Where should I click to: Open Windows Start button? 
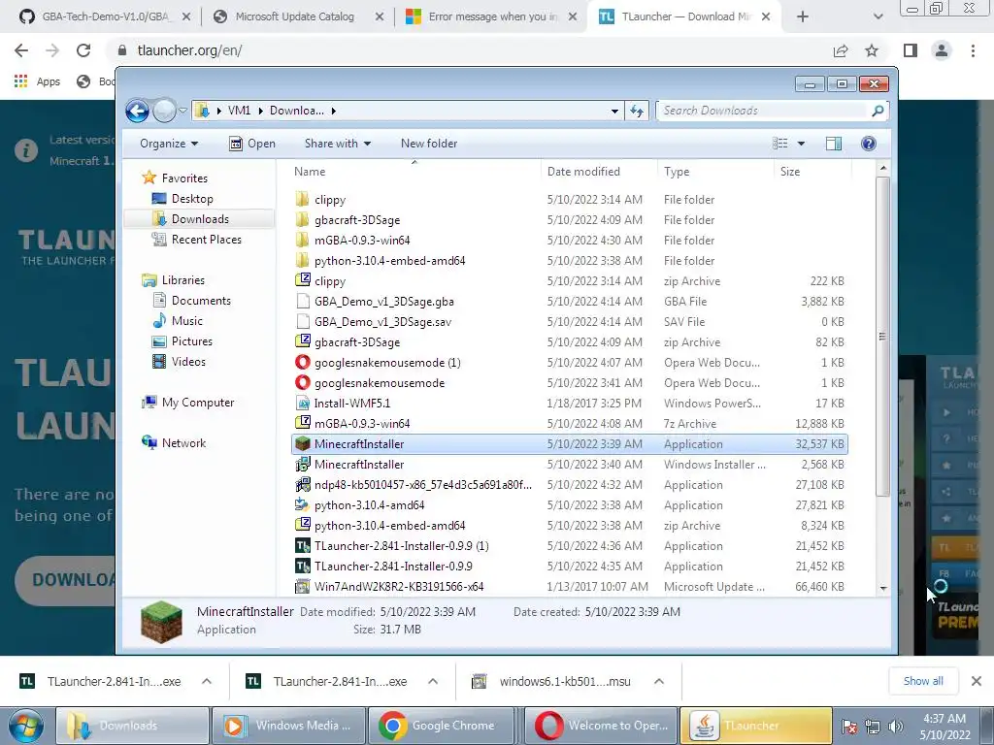click(x=25, y=726)
